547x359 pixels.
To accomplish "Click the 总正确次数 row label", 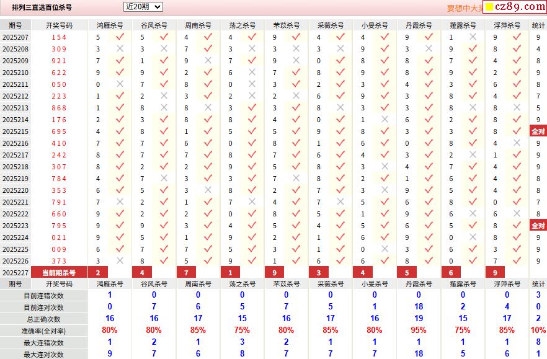I will click(43, 319).
